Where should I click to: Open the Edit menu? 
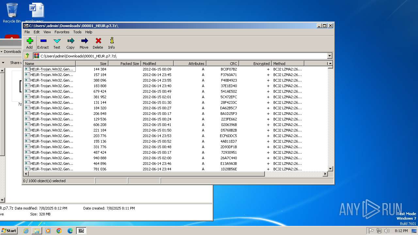(37, 32)
